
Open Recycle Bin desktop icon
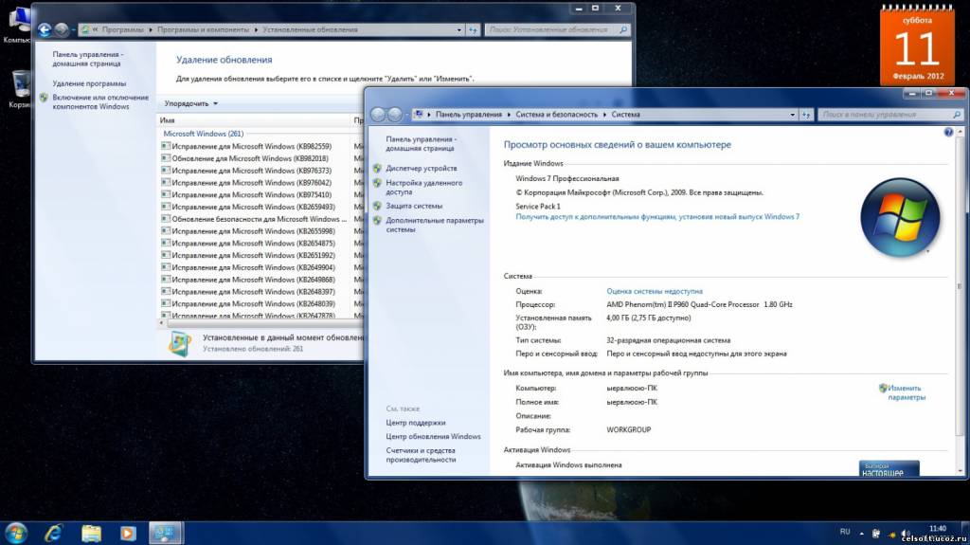20,88
